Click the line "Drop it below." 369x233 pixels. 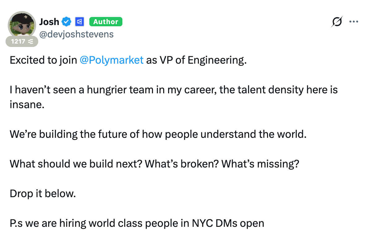43,194
